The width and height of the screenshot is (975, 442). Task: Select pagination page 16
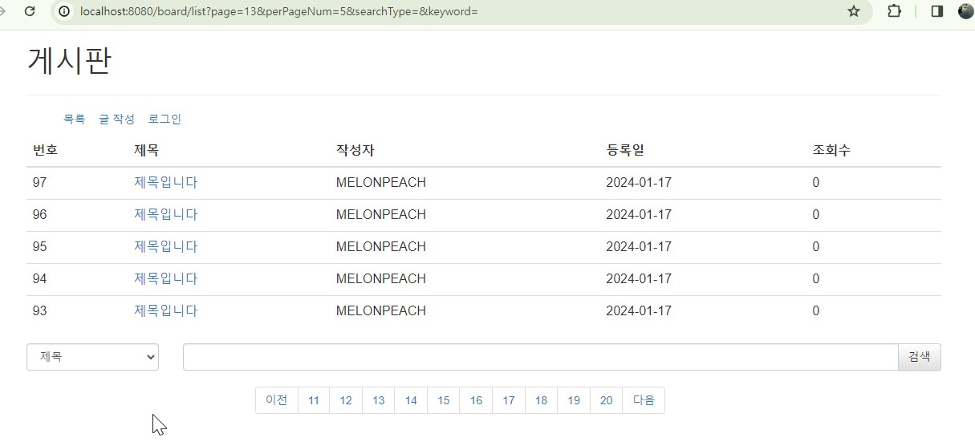pos(476,400)
